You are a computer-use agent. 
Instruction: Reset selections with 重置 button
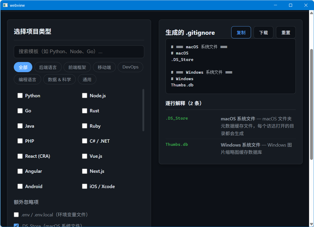tap(286, 32)
